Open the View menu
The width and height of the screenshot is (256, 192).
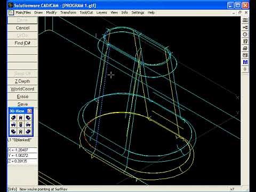click(x=114, y=12)
